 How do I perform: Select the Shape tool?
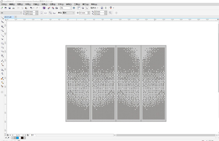click(2, 22)
